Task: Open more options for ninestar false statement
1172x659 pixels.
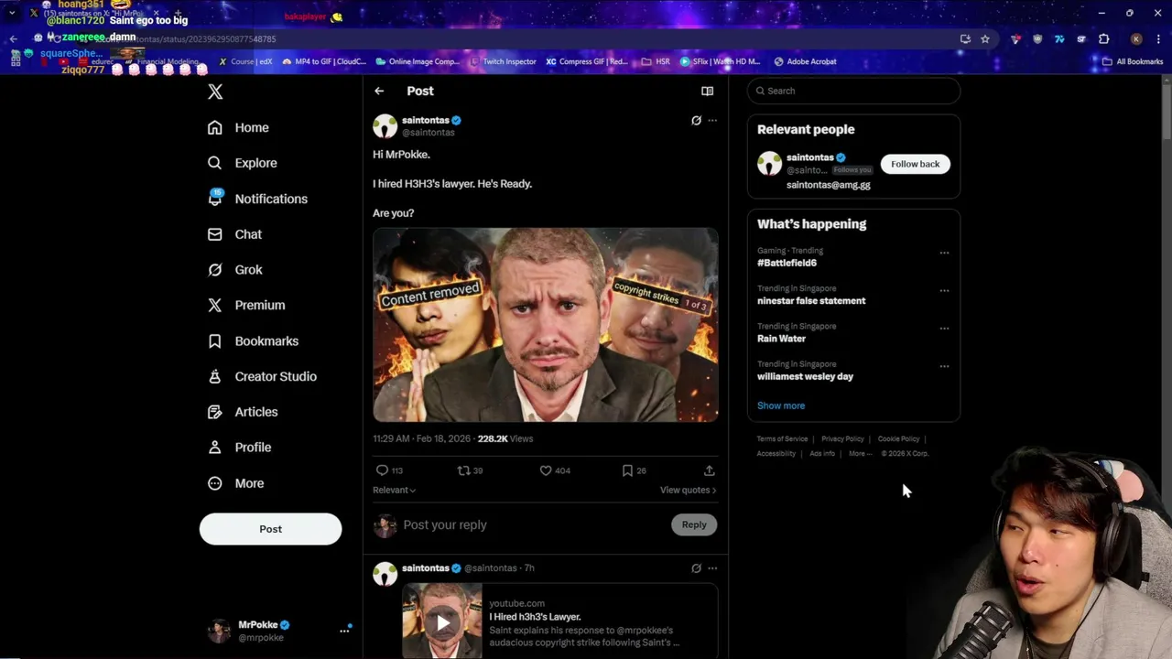Action: pos(944,291)
